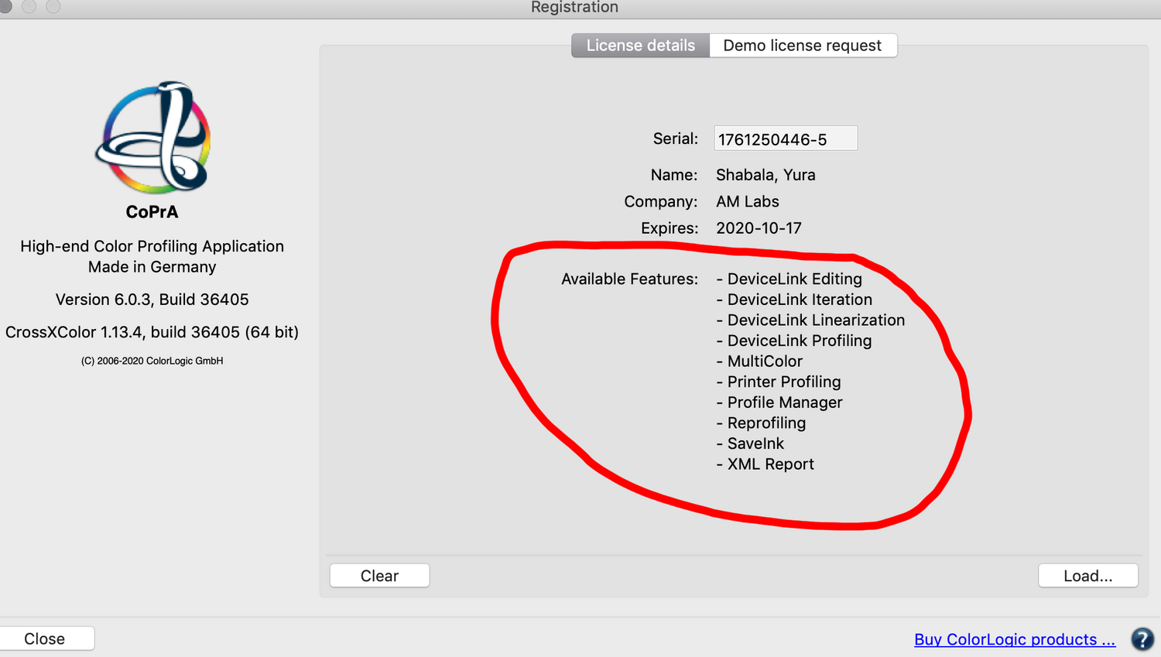Close the Registration dialog
Image resolution: width=1161 pixels, height=657 pixels.
[x=45, y=638]
